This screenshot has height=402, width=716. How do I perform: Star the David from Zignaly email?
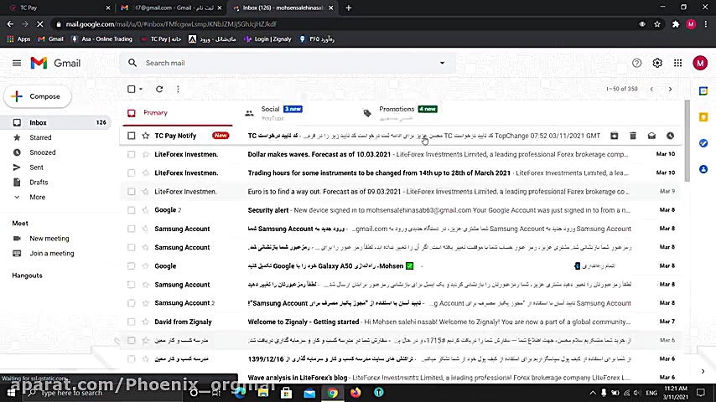tap(146, 322)
